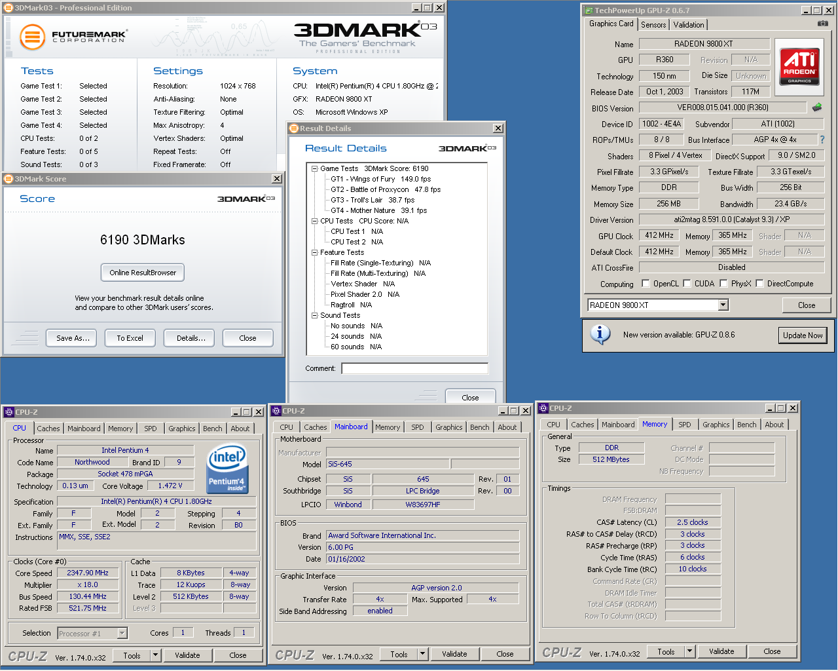Click the GPU-Z title bar application icon

(588, 10)
